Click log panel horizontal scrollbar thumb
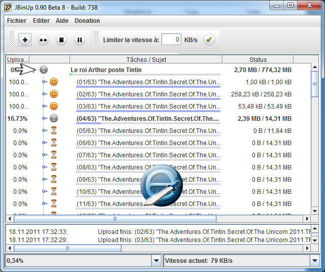The width and height of the screenshot is (325, 272). (68, 248)
